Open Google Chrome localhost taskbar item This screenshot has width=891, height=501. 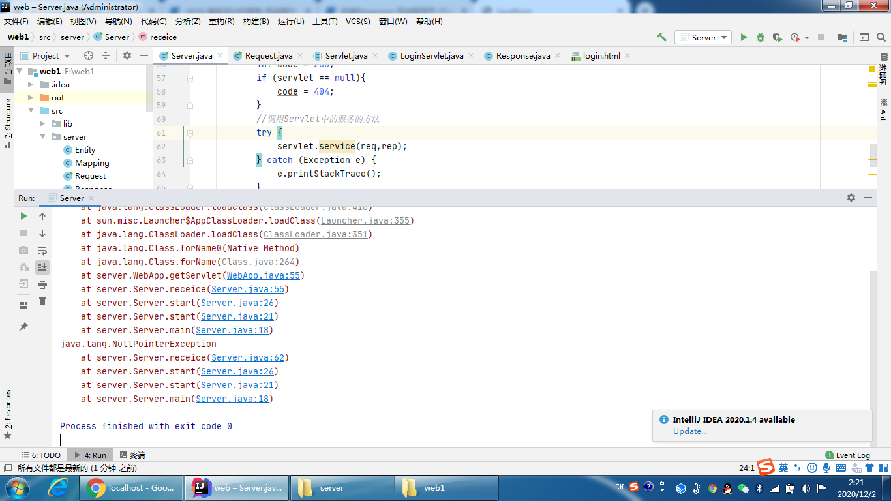pos(132,487)
